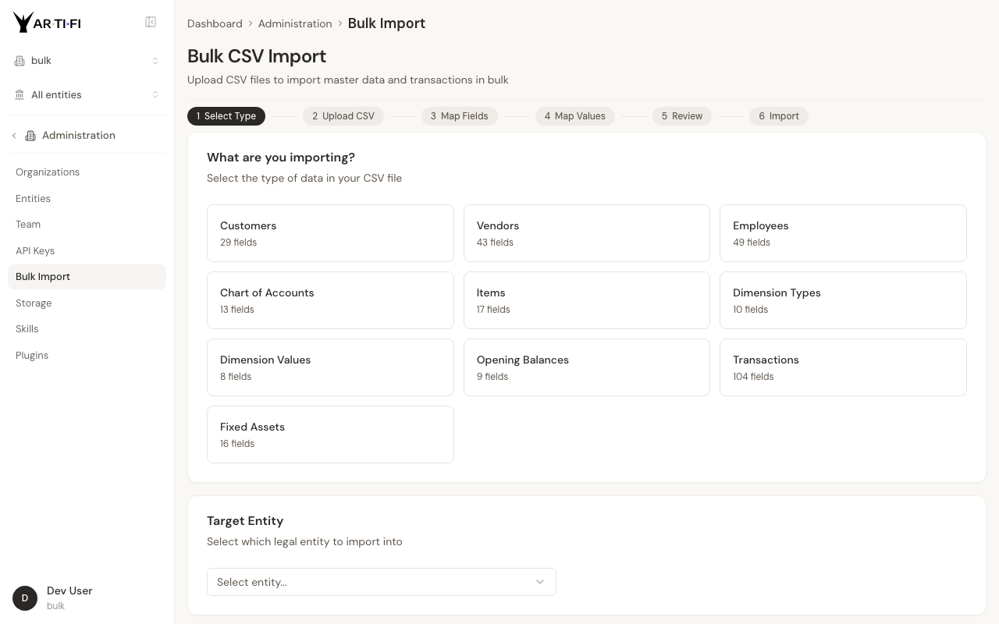Viewport: 999px width, 624px height.
Task: Click the back arrow next to Administration
Action: point(14,136)
